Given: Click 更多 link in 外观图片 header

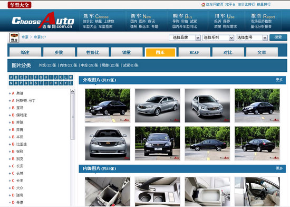Looking at the screenshot, I should [279, 80].
